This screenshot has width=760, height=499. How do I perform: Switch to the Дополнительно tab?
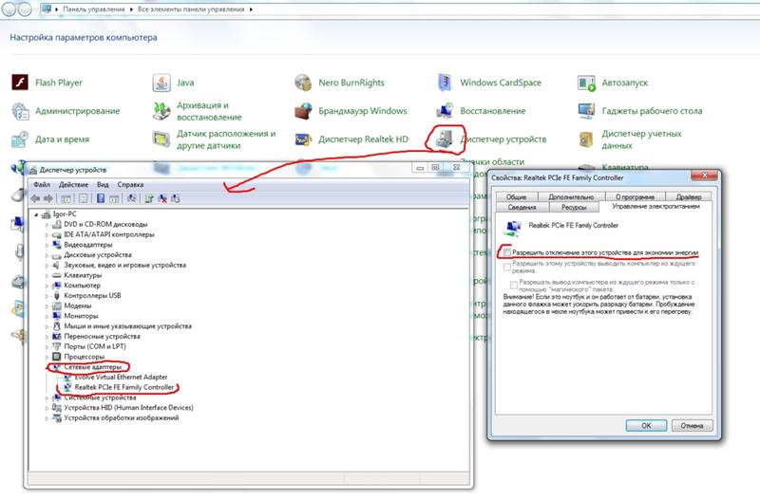tap(571, 196)
